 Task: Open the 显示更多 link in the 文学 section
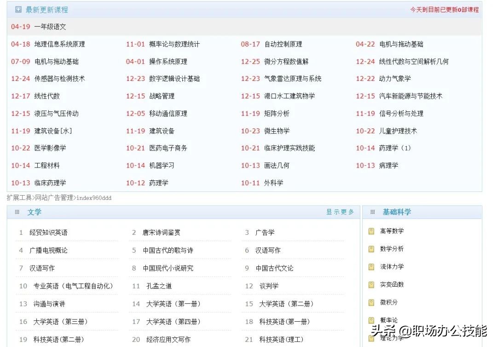pyautogui.click(x=340, y=212)
